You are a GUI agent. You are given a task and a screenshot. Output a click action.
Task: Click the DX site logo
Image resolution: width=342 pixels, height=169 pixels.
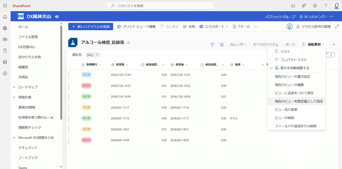(x=21, y=16)
